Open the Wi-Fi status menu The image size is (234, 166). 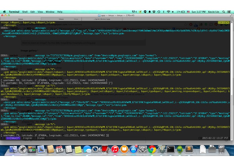tap(168, 12)
